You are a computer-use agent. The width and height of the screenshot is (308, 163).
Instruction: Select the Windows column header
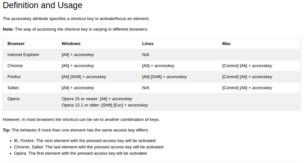tap(71, 44)
